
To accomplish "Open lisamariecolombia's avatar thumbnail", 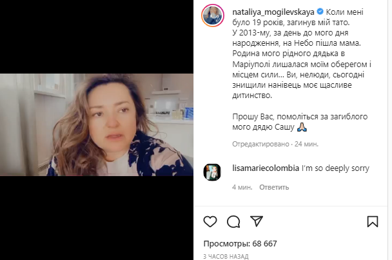I will point(212,172).
